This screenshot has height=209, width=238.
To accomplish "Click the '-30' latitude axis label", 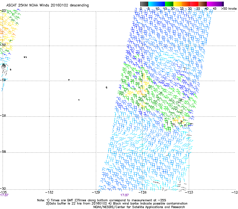I will [3, 188].
